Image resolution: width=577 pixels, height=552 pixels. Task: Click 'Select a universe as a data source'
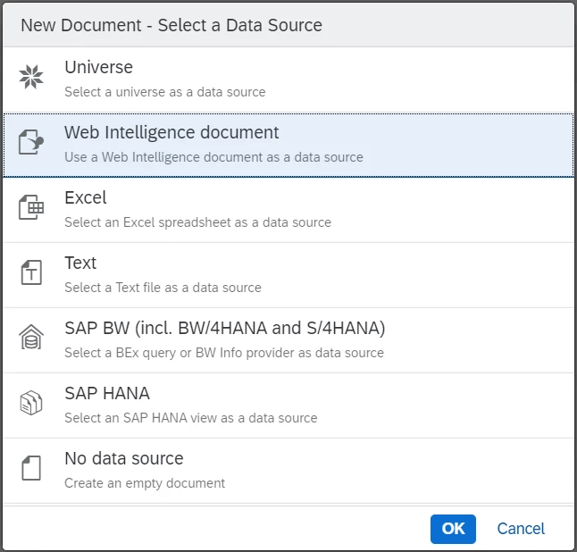(x=165, y=92)
